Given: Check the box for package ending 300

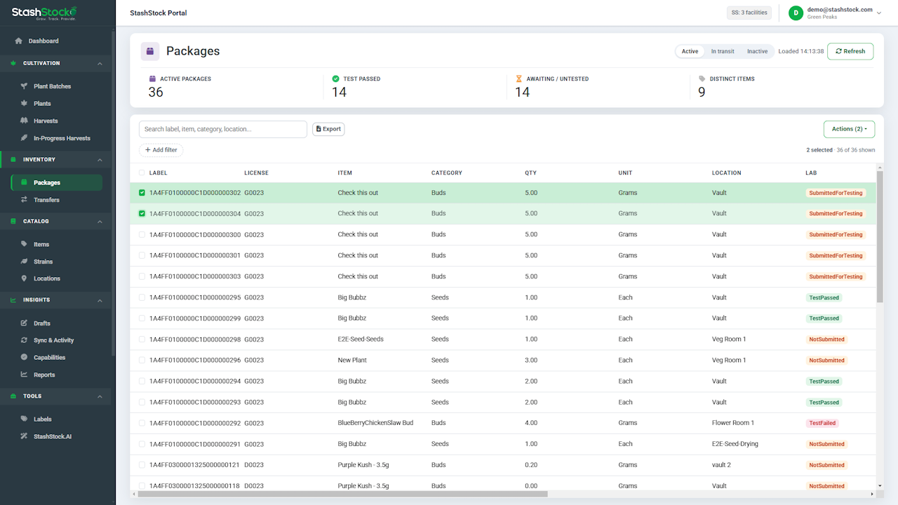Looking at the screenshot, I should click(142, 234).
